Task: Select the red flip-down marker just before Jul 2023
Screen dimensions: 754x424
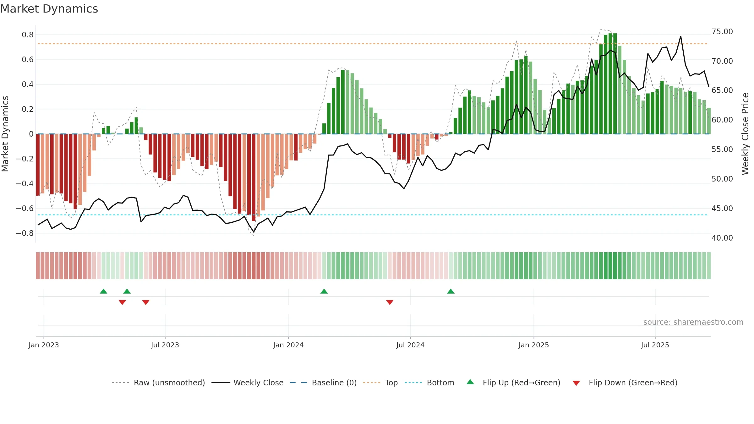Action: pyautogui.click(x=146, y=302)
